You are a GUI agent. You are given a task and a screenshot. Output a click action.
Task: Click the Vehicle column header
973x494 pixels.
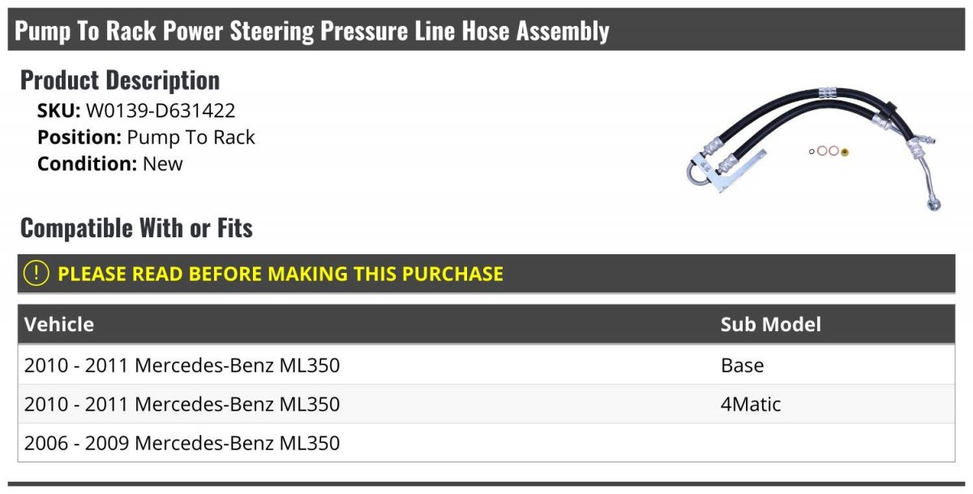pyautogui.click(x=59, y=324)
